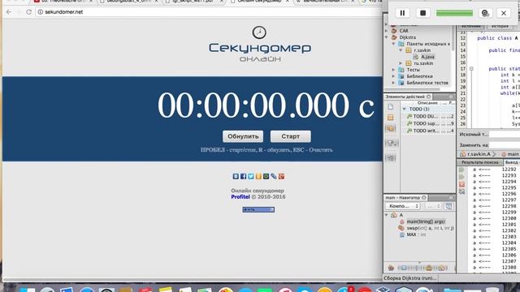Collapse the TODO (3) group

point(405,109)
